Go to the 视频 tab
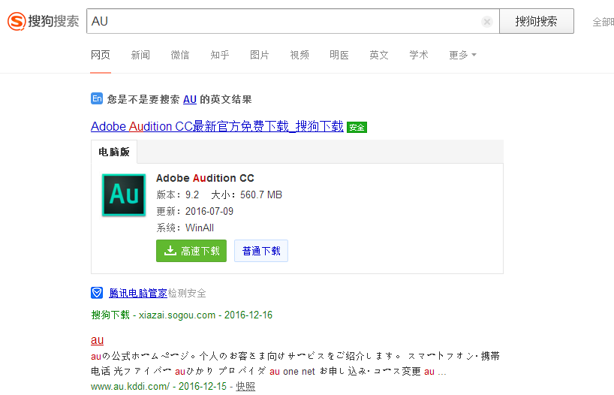The image size is (614, 395). point(299,55)
